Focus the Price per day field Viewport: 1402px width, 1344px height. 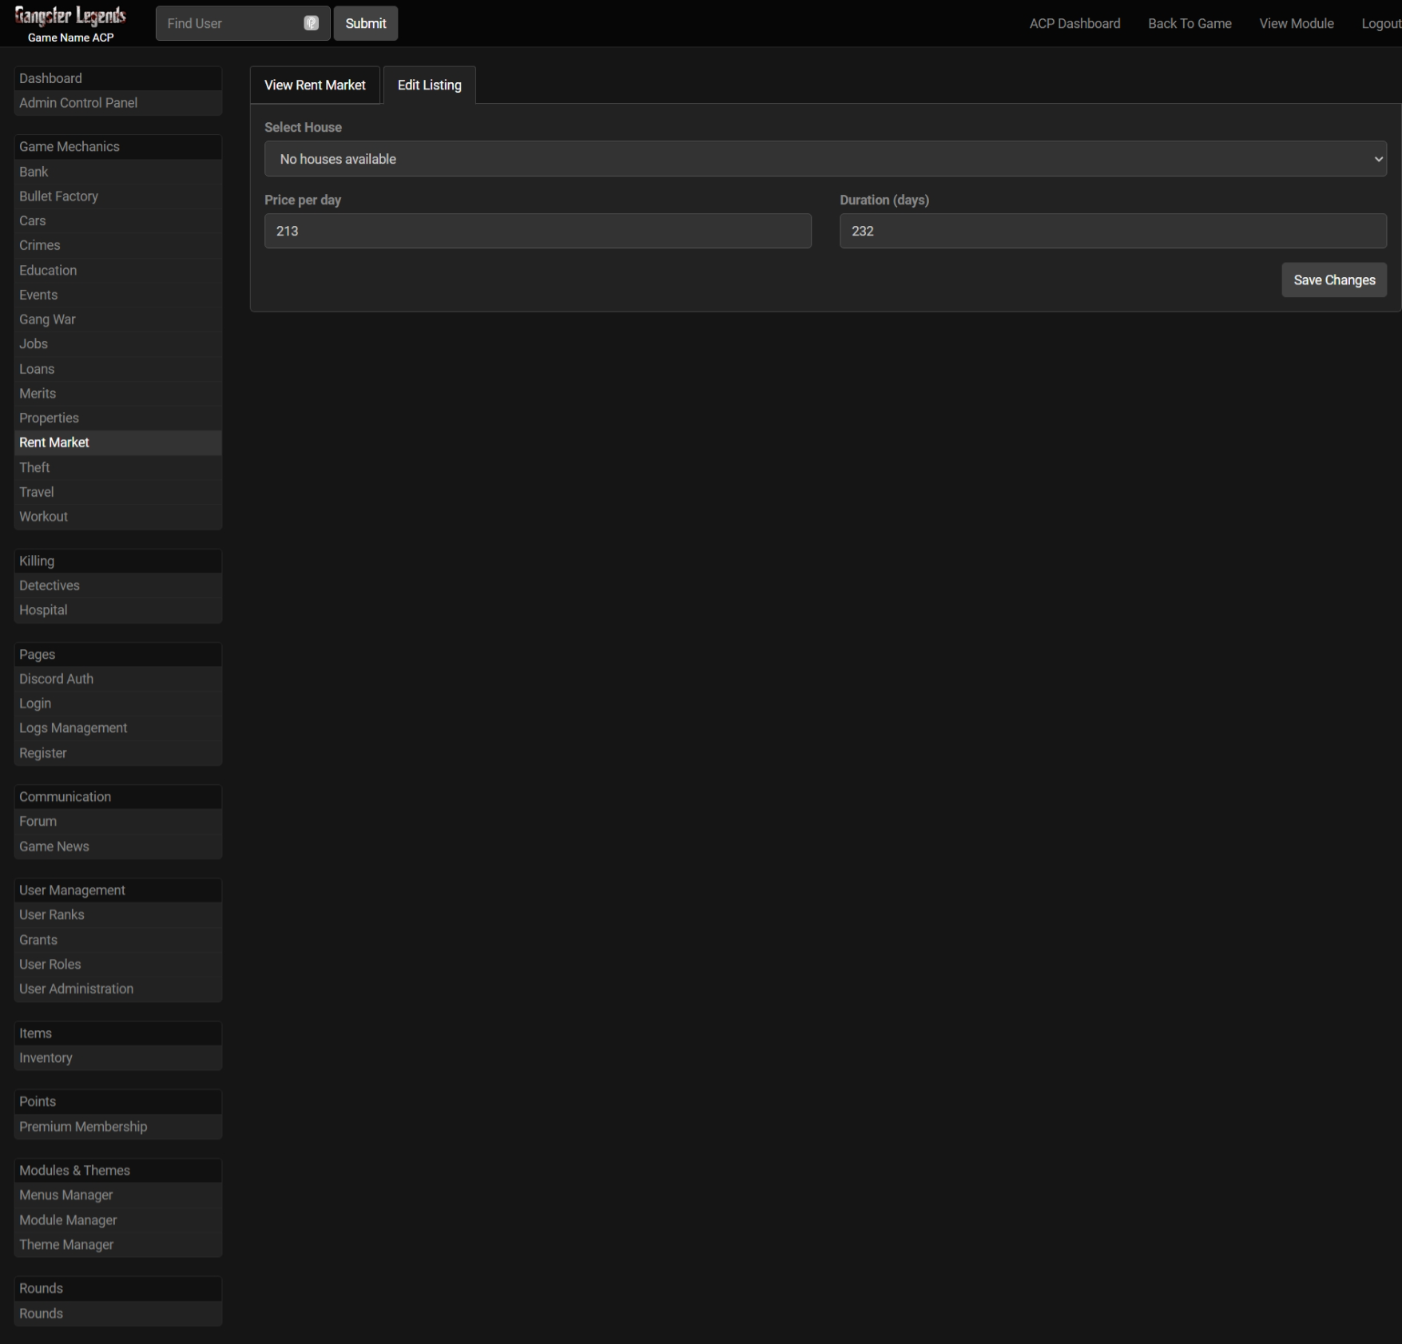538,231
